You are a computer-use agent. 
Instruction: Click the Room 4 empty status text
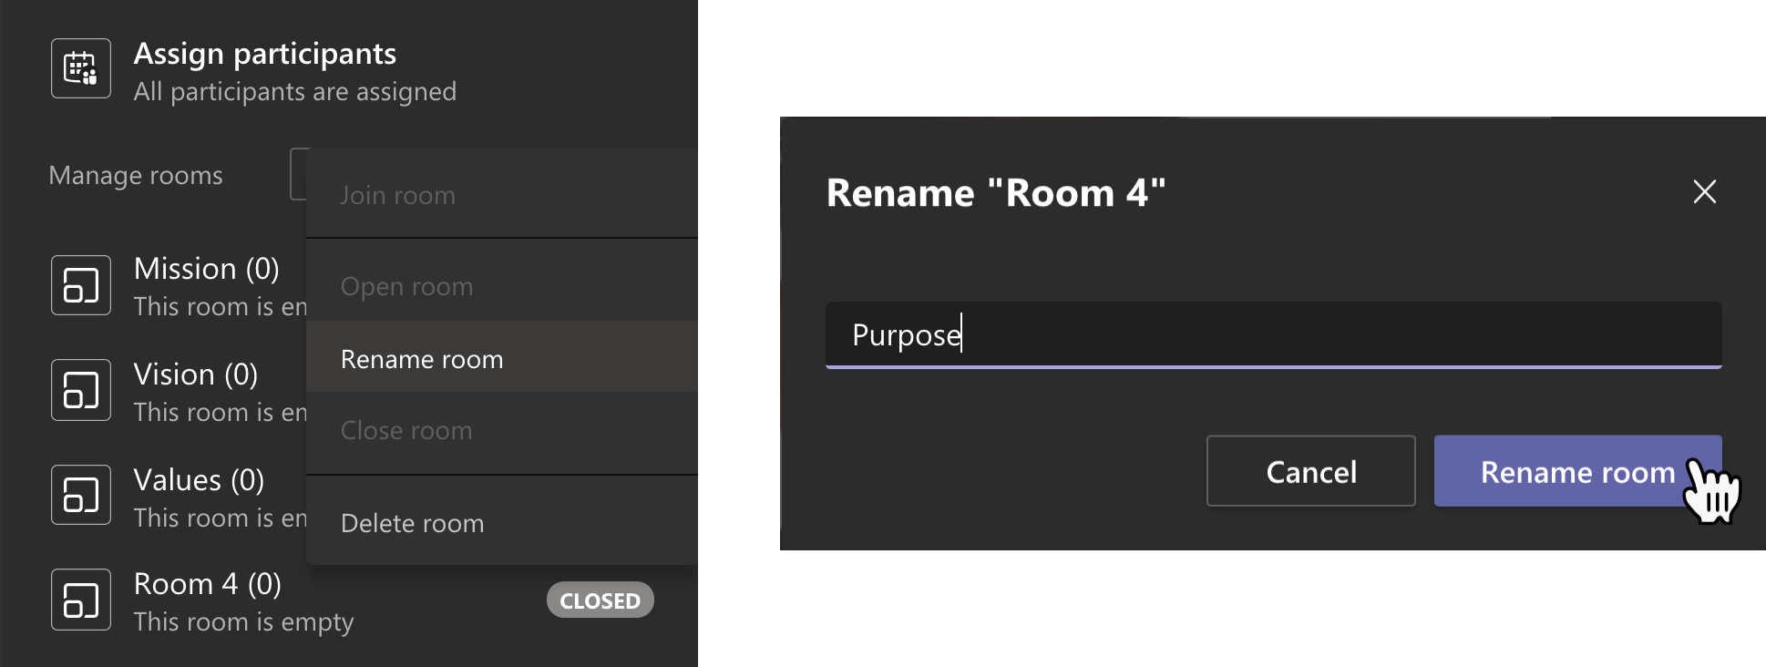[243, 621]
